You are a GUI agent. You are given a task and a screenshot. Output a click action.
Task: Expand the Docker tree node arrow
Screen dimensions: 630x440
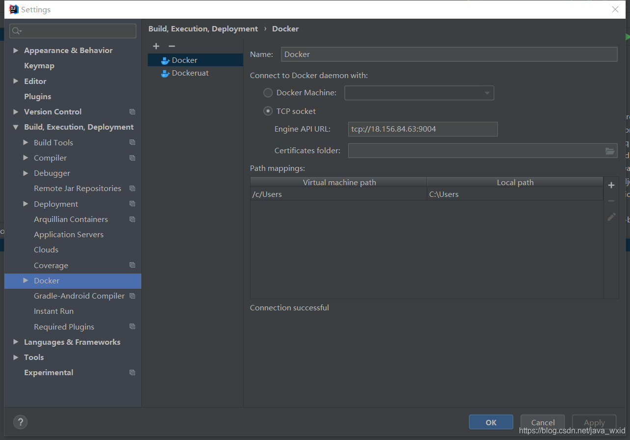point(26,280)
